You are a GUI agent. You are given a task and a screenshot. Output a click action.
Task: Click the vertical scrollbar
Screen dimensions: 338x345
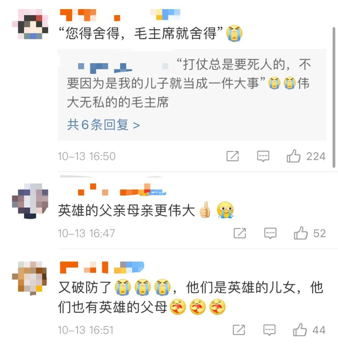(334, 98)
